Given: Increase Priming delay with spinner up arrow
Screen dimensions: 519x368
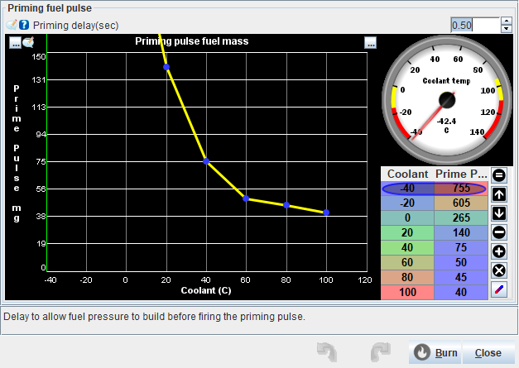Looking at the screenshot, I should click(506, 22).
